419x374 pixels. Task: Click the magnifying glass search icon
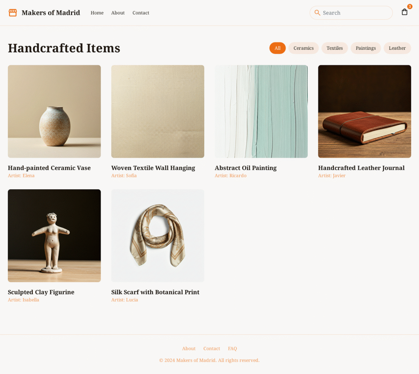317,13
